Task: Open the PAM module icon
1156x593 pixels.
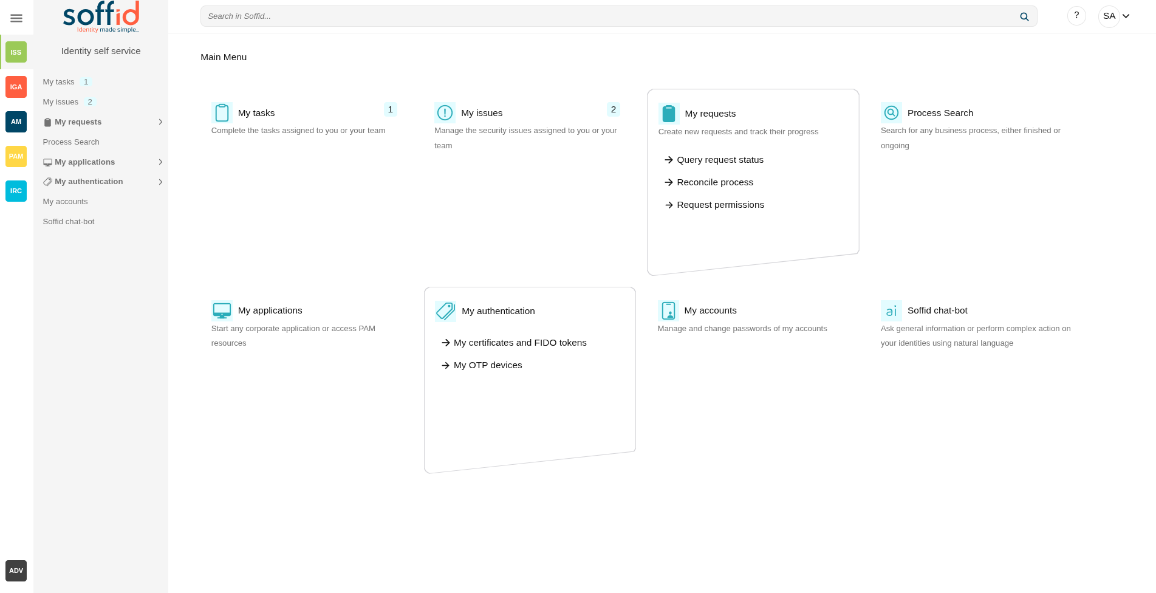Action: [x=16, y=156]
